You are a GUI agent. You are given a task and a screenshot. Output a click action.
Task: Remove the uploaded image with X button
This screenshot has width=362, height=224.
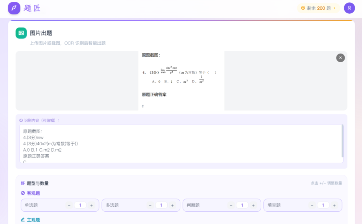coord(340,58)
